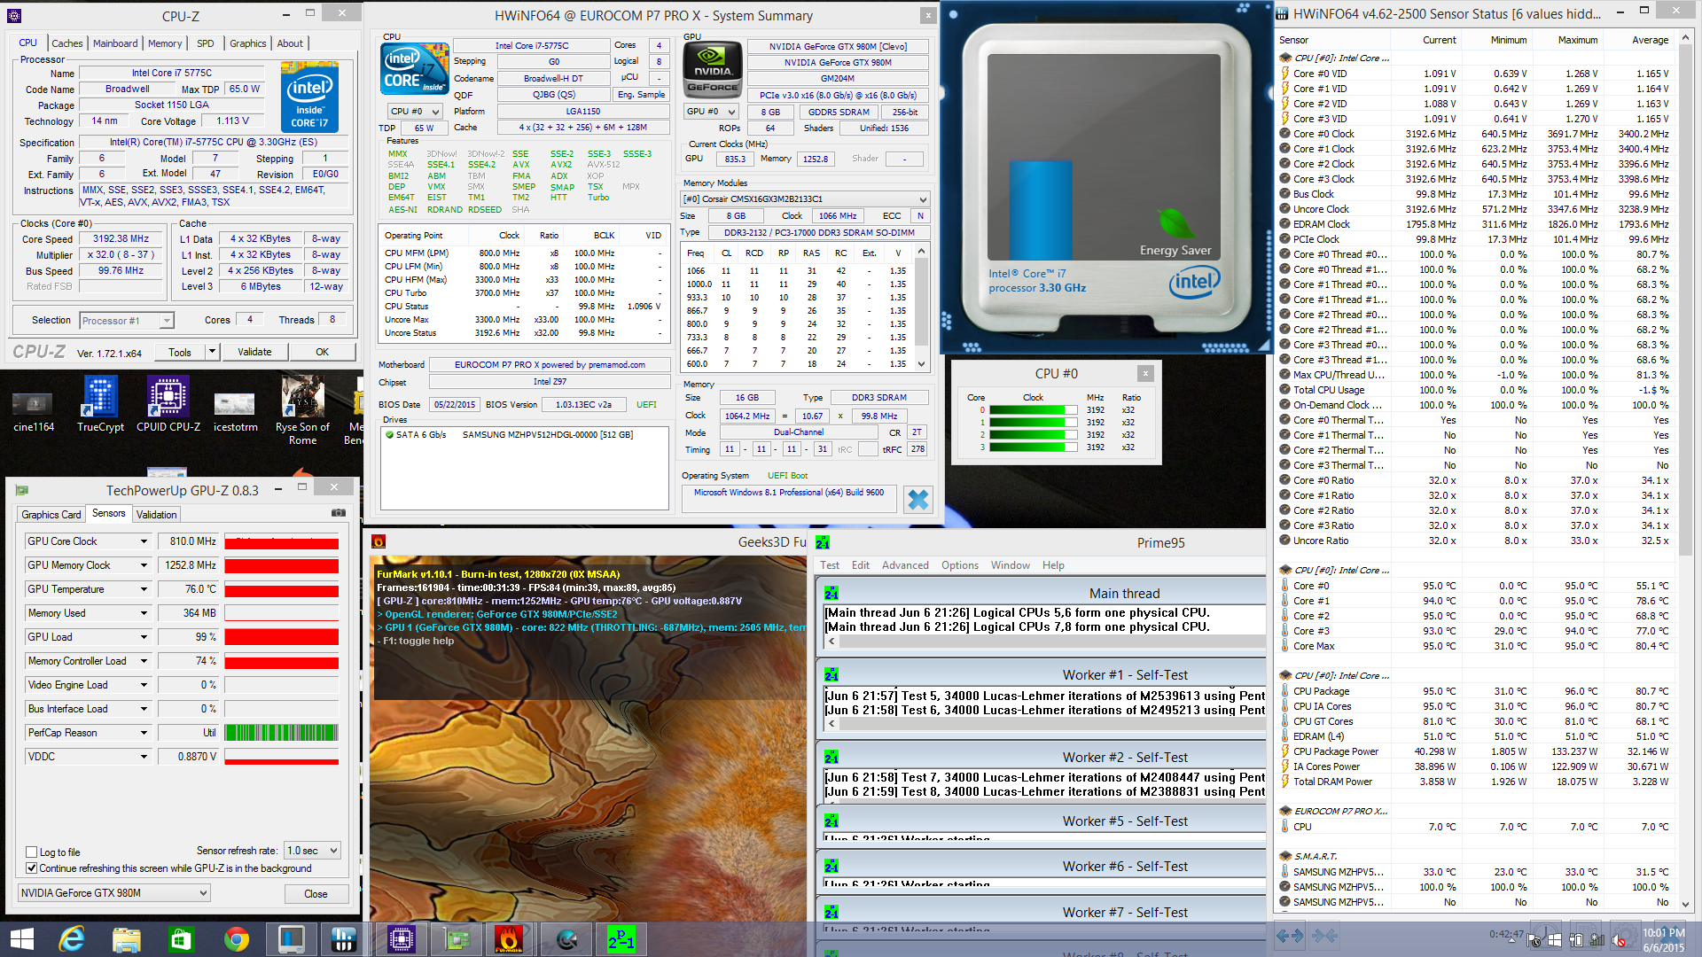The height and width of the screenshot is (957, 1702).
Task: Click the CPU-Z OK button
Action: tap(323, 352)
